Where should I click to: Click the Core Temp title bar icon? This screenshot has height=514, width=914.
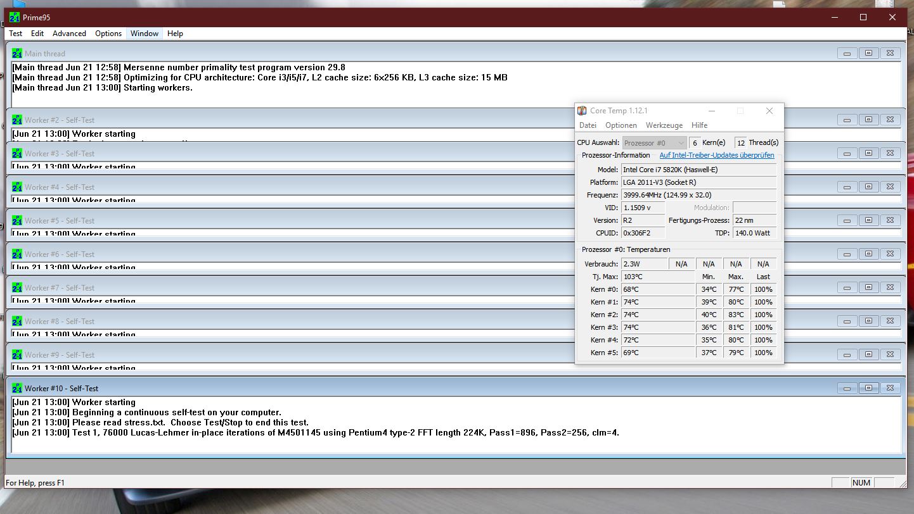point(582,111)
